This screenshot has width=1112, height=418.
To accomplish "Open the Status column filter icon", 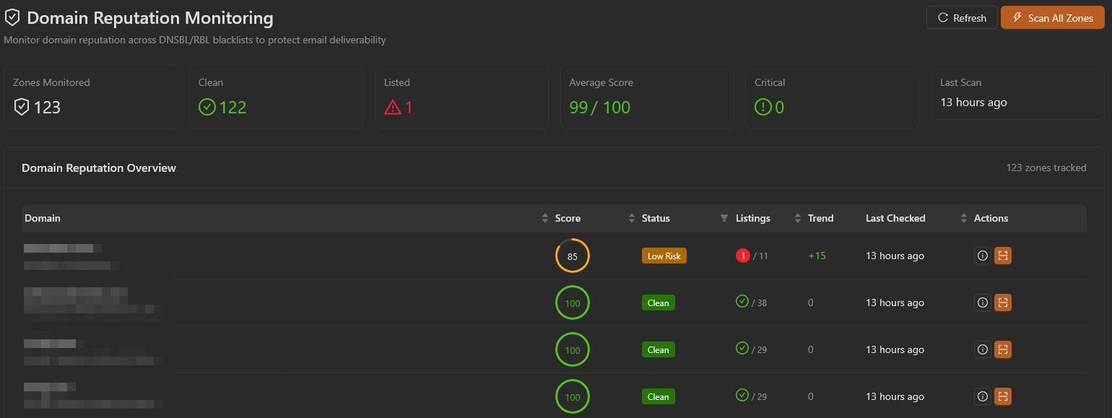I will (x=724, y=218).
